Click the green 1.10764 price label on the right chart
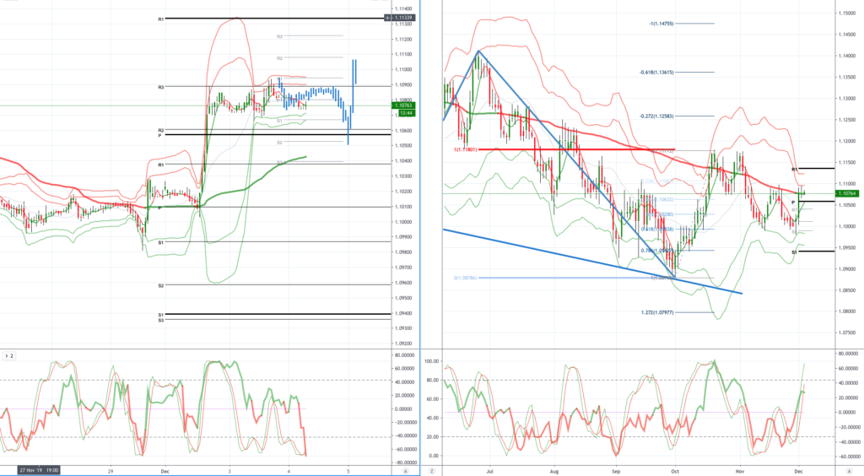 point(849,193)
